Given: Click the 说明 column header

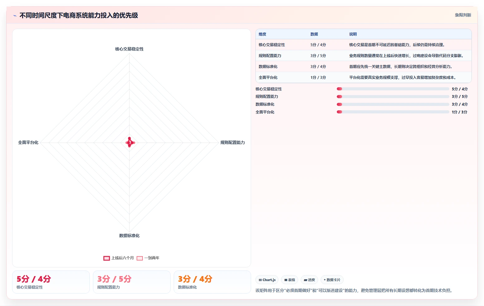Looking at the screenshot, I should click(353, 34).
